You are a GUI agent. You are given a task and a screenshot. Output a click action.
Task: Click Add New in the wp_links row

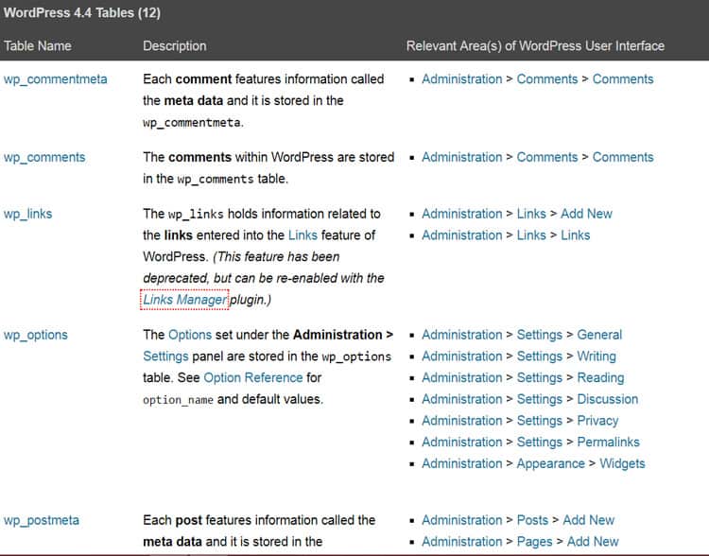(586, 214)
